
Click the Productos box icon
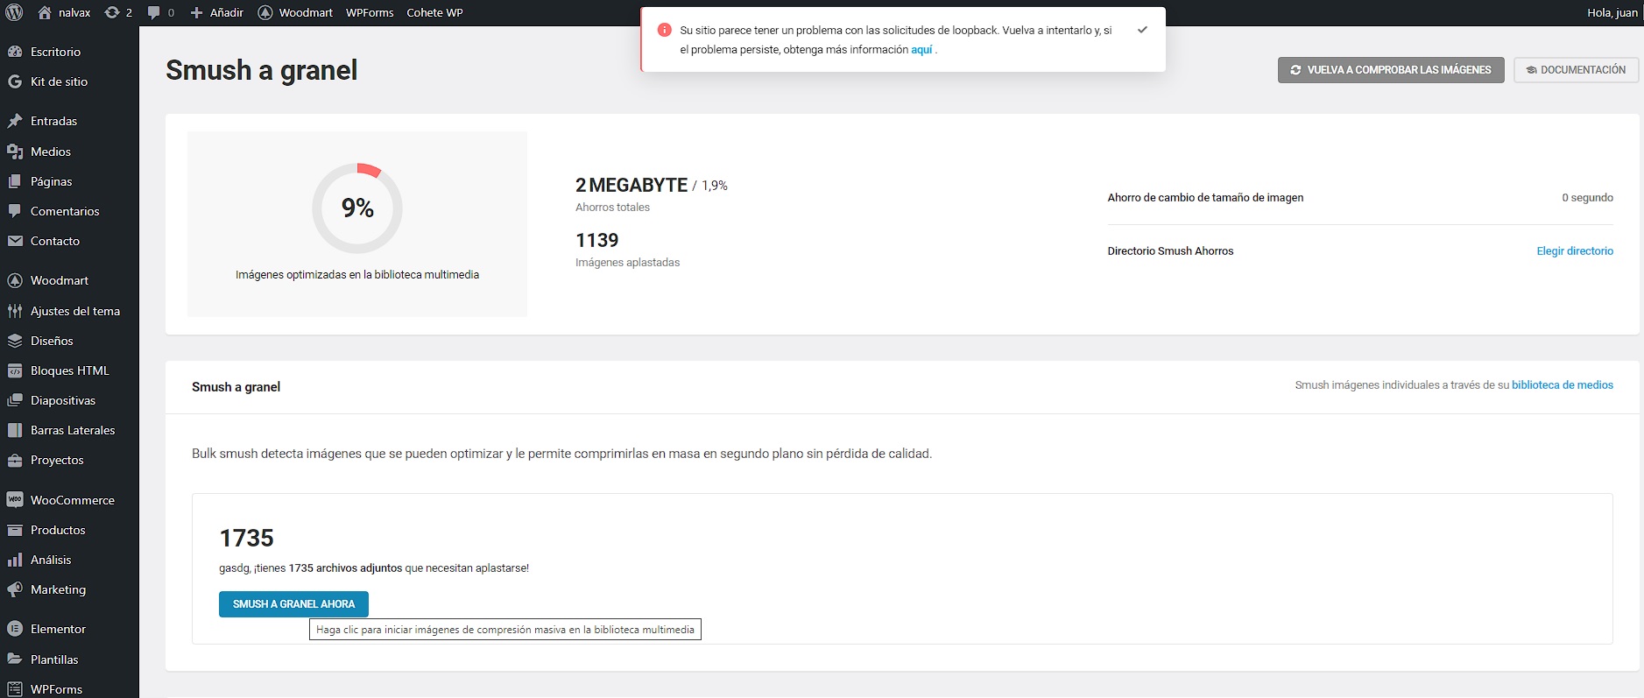click(15, 530)
